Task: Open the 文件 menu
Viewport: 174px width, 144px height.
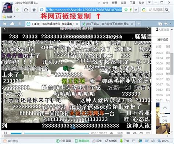Action: coord(105,3)
